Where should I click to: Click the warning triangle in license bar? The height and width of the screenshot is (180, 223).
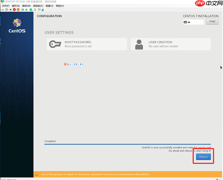click(x=37, y=174)
